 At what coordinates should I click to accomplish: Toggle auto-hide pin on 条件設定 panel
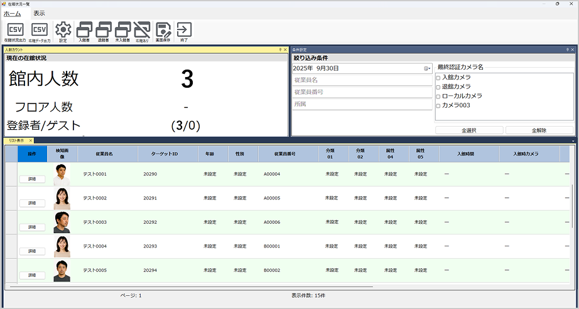pyautogui.click(x=567, y=49)
